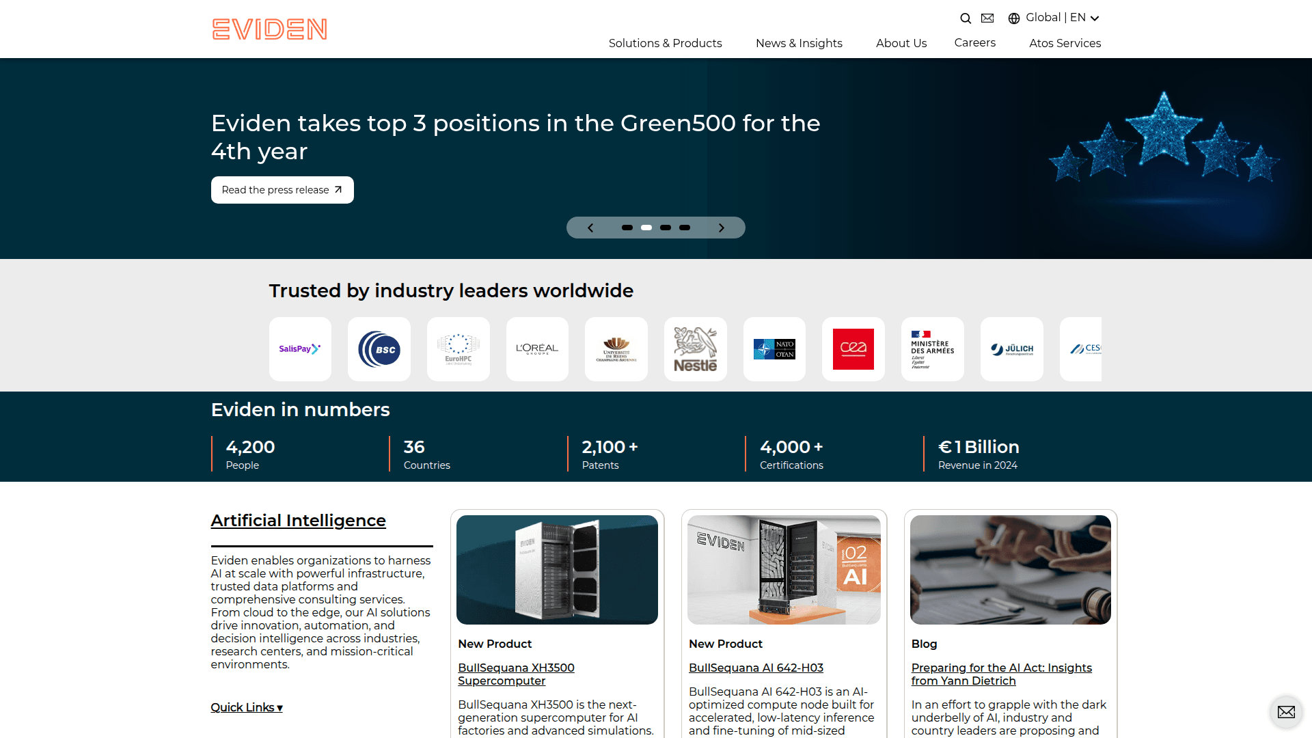1312x738 pixels.
Task: Click the Eviden logo in the header
Action: pyautogui.click(x=269, y=29)
